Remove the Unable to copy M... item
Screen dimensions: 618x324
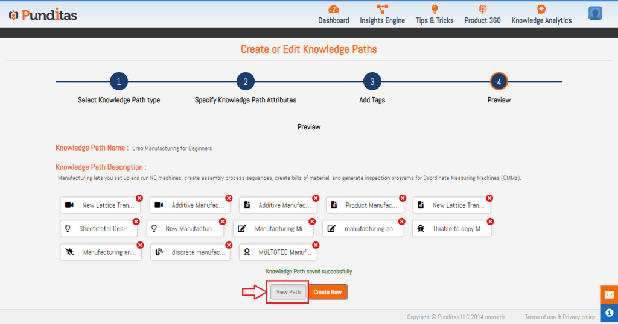coord(489,222)
